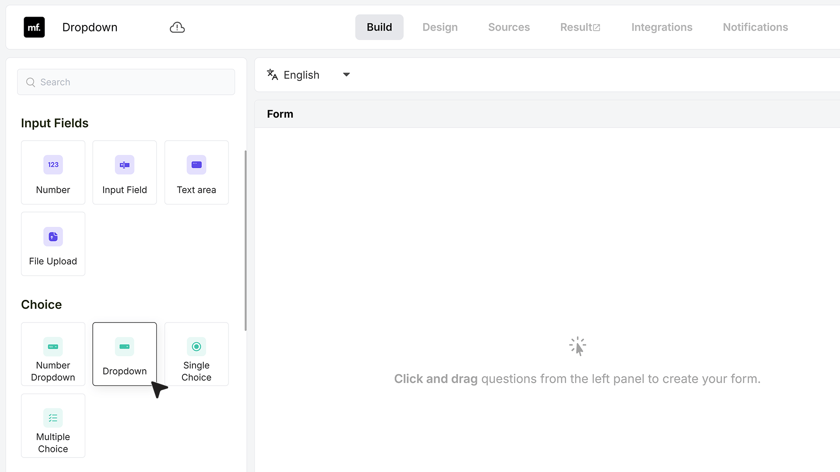The height and width of the screenshot is (472, 840).
Task: Select the File Upload card
Action: [x=53, y=244]
